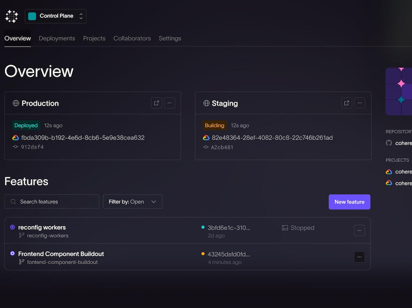Open Staging deployment external link icon

(x=346, y=103)
